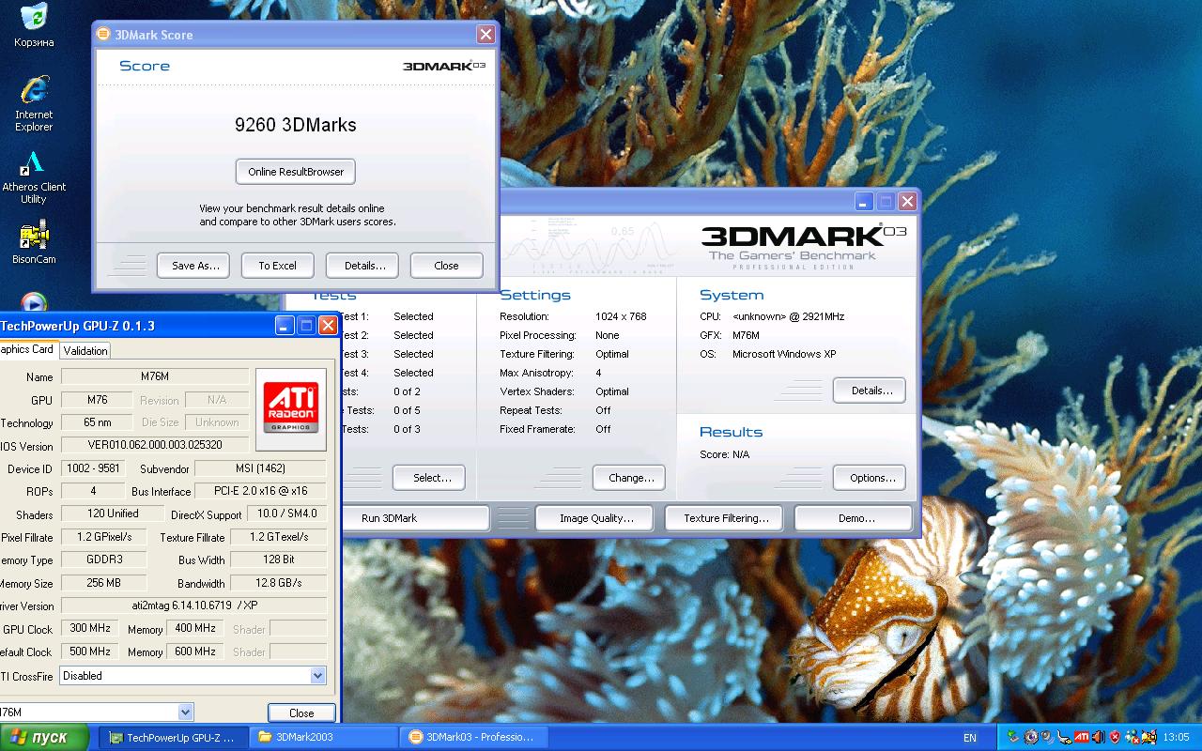Switch to the Validation tab
The width and height of the screenshot is (1202, 751).
pos(85,351)
